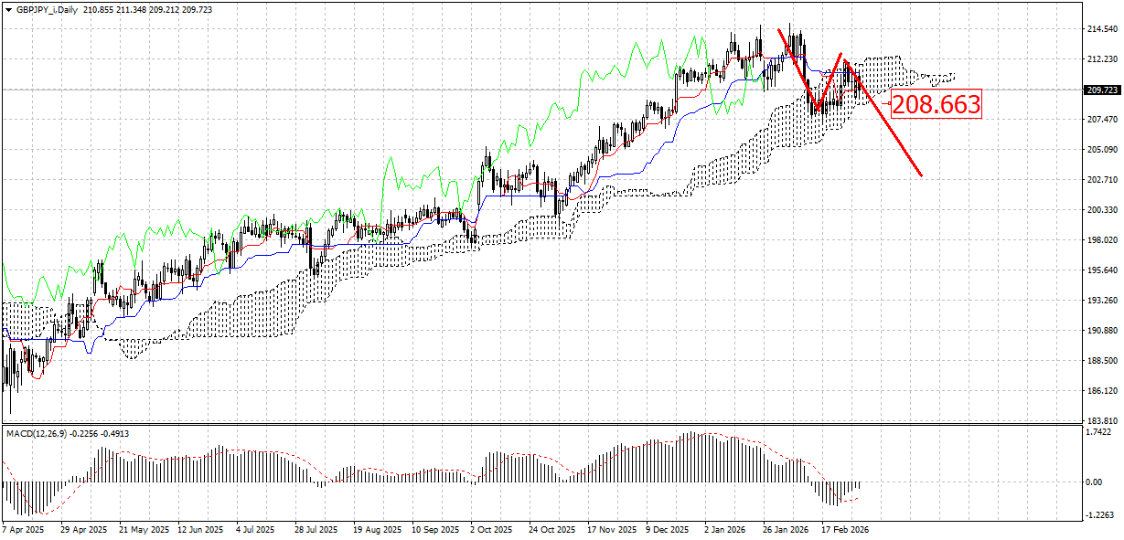Select the 9 Dec 2025 date label

[x=668, y=529]
